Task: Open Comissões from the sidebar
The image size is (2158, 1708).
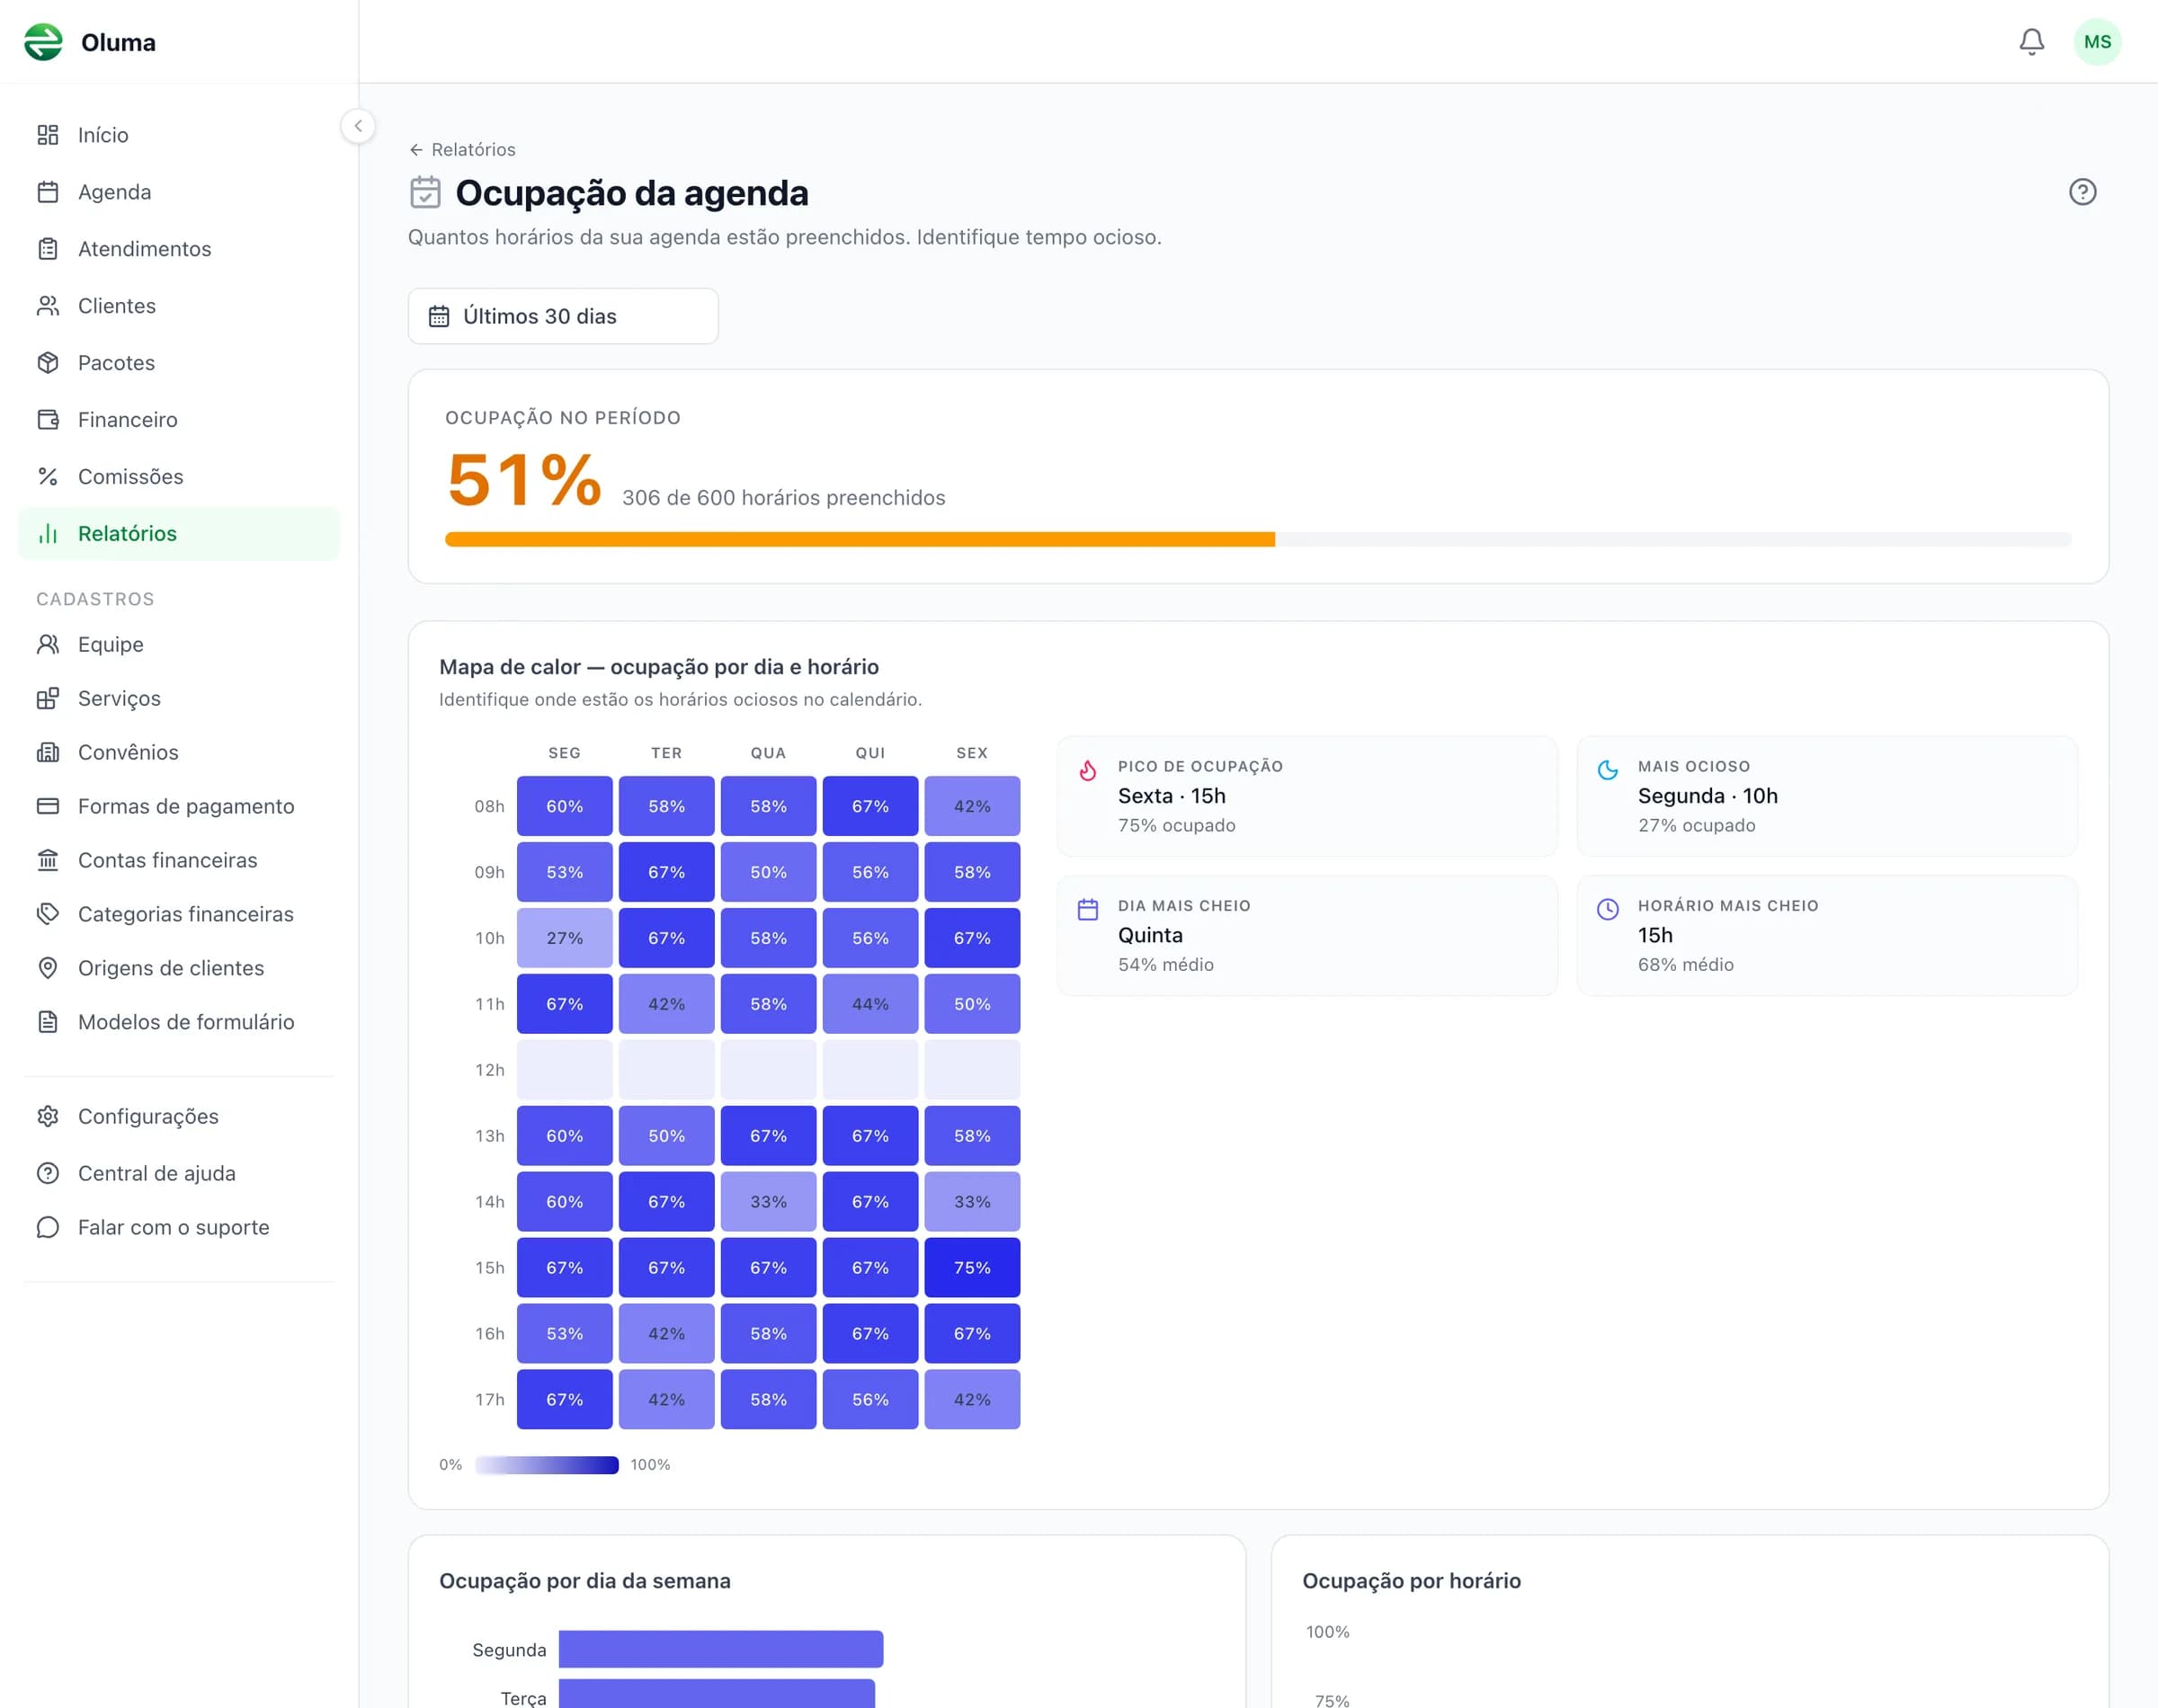Action: (179, 477)
